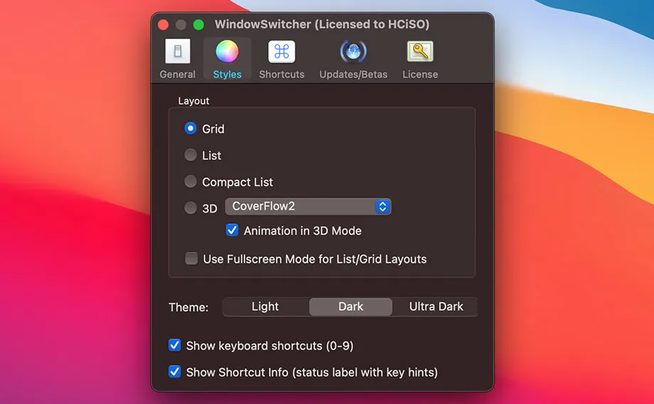Viewport: 654px width, 404px height.
Task: Choose the Compact List layout
Action: point(191,182)
